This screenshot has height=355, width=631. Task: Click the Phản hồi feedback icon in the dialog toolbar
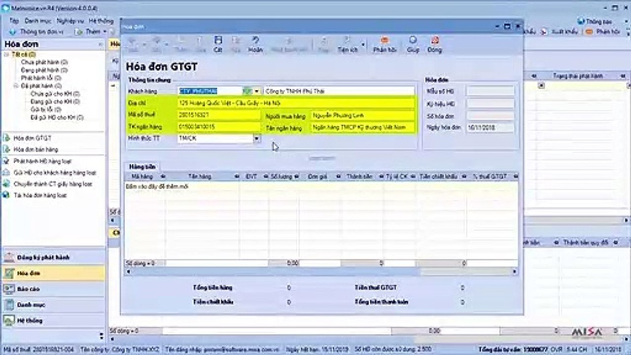(385, 44)
